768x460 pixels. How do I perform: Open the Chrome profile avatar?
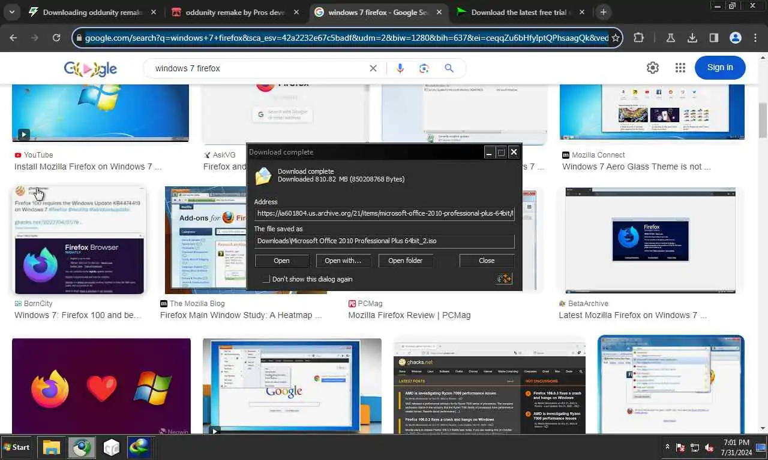coord(736,38)
